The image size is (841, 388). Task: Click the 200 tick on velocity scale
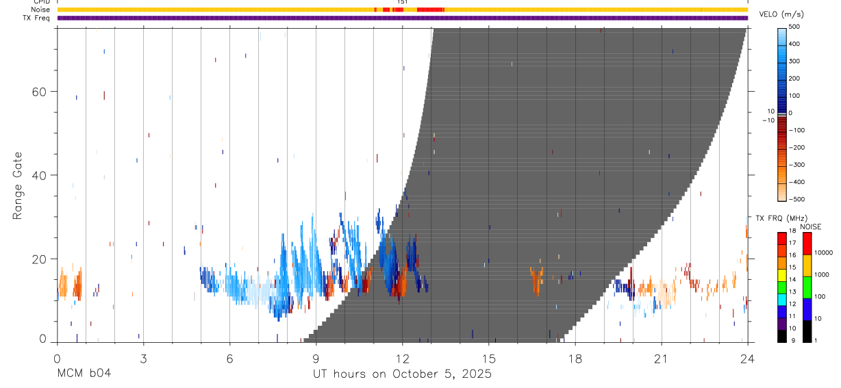[795, 79]
